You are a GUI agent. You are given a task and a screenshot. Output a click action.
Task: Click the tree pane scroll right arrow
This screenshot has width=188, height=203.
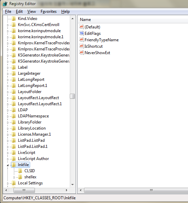(x=67, y=190)
